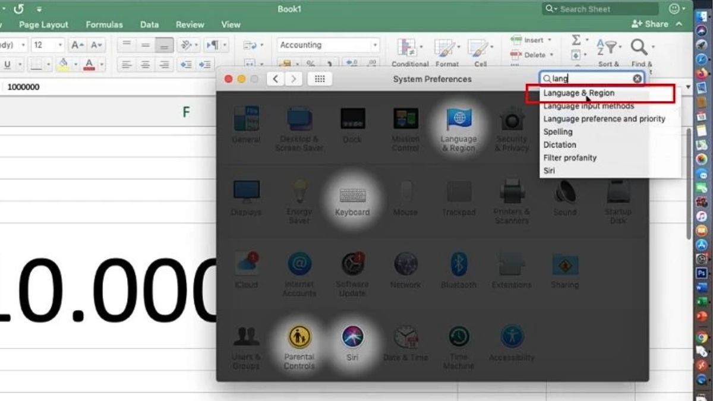
Task: Open the Network preference pane
Action: coord(406,271)
